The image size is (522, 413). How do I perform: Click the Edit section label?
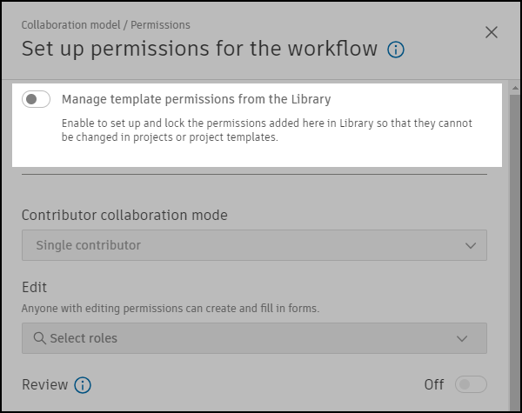(x=34, y=287)
